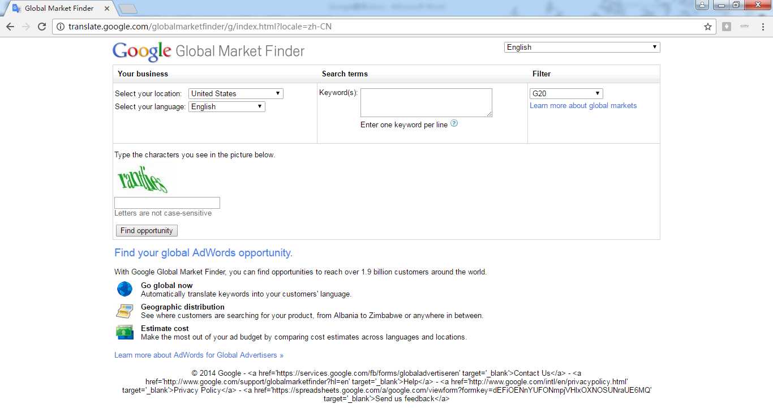Open the faded pill-shaped extension icon
The width and height of the screenshot is (773, 408).
744,27
